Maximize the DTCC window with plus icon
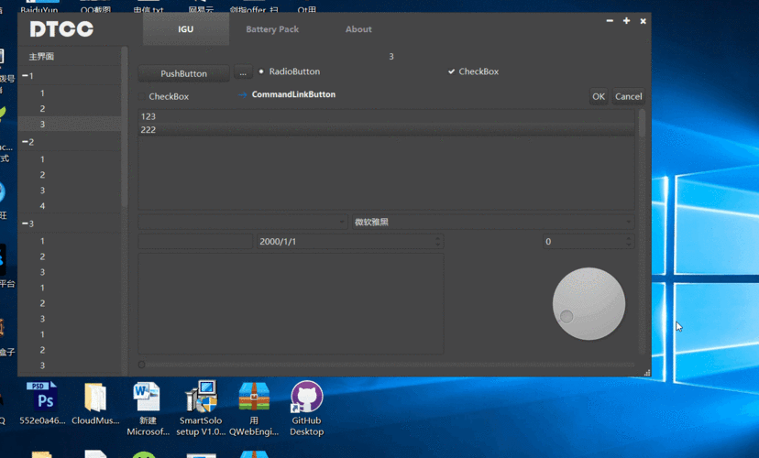759x458 pixels. [626, 21]
